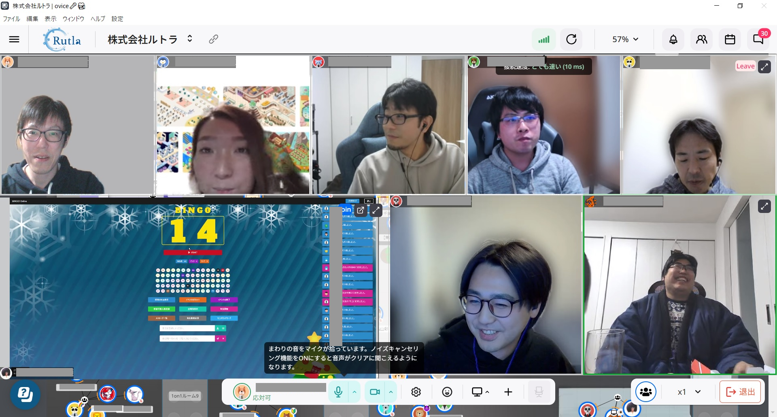Toggle the connection signal status indicator
The width and height of the screenshot is (777, 417).
[x=543, y=39]
